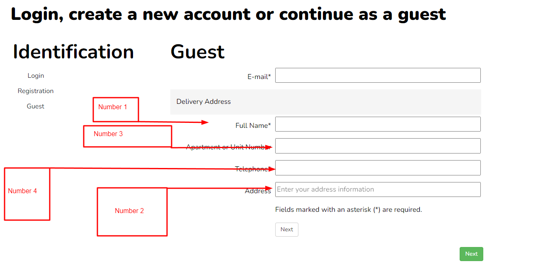Select the red Number 2 annotation box
Screen dimensions: 550x271
pos(132,212)
